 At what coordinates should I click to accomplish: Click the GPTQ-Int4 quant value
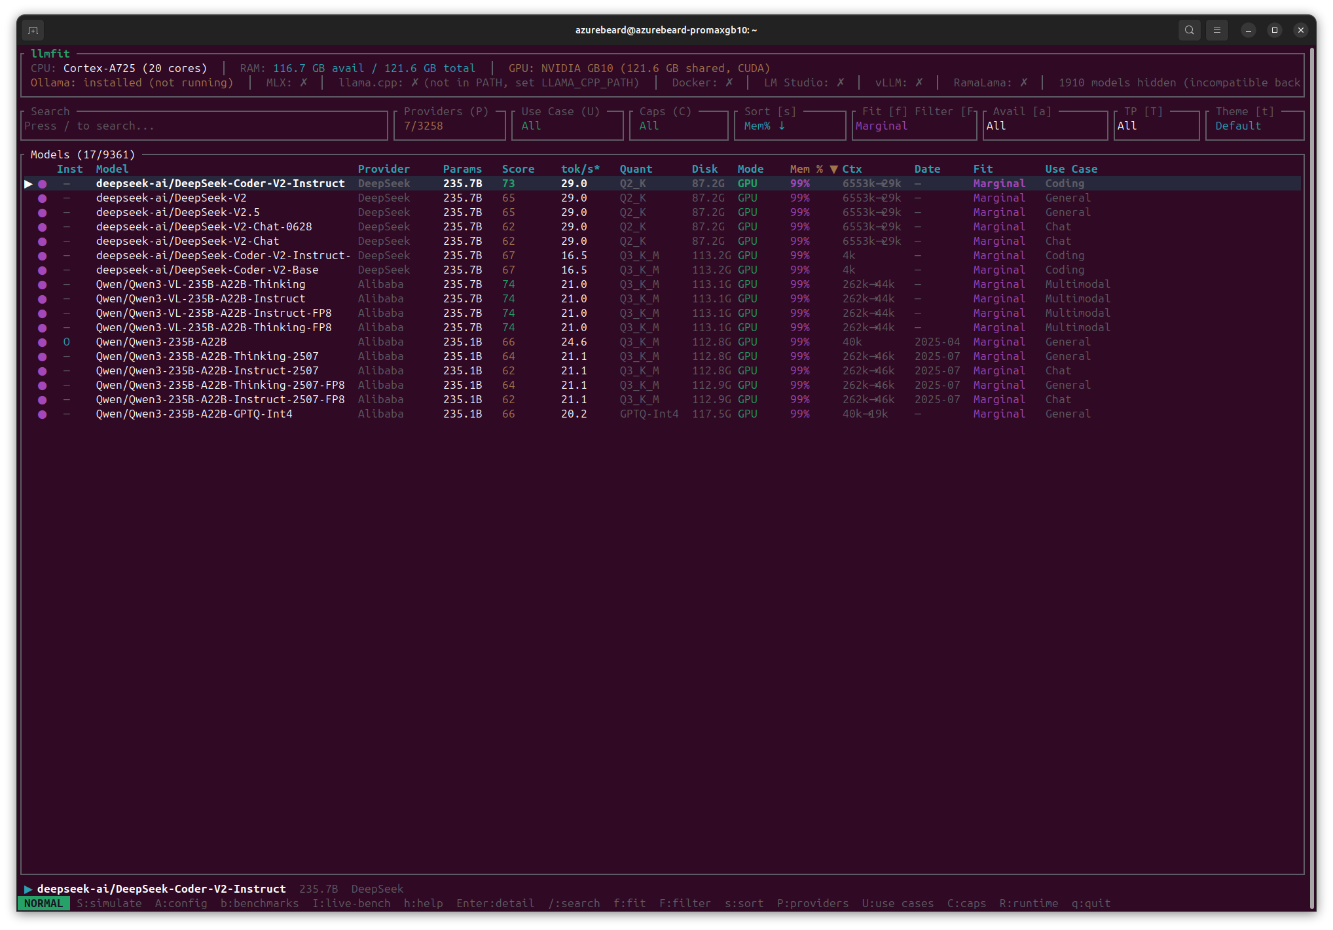649,414
